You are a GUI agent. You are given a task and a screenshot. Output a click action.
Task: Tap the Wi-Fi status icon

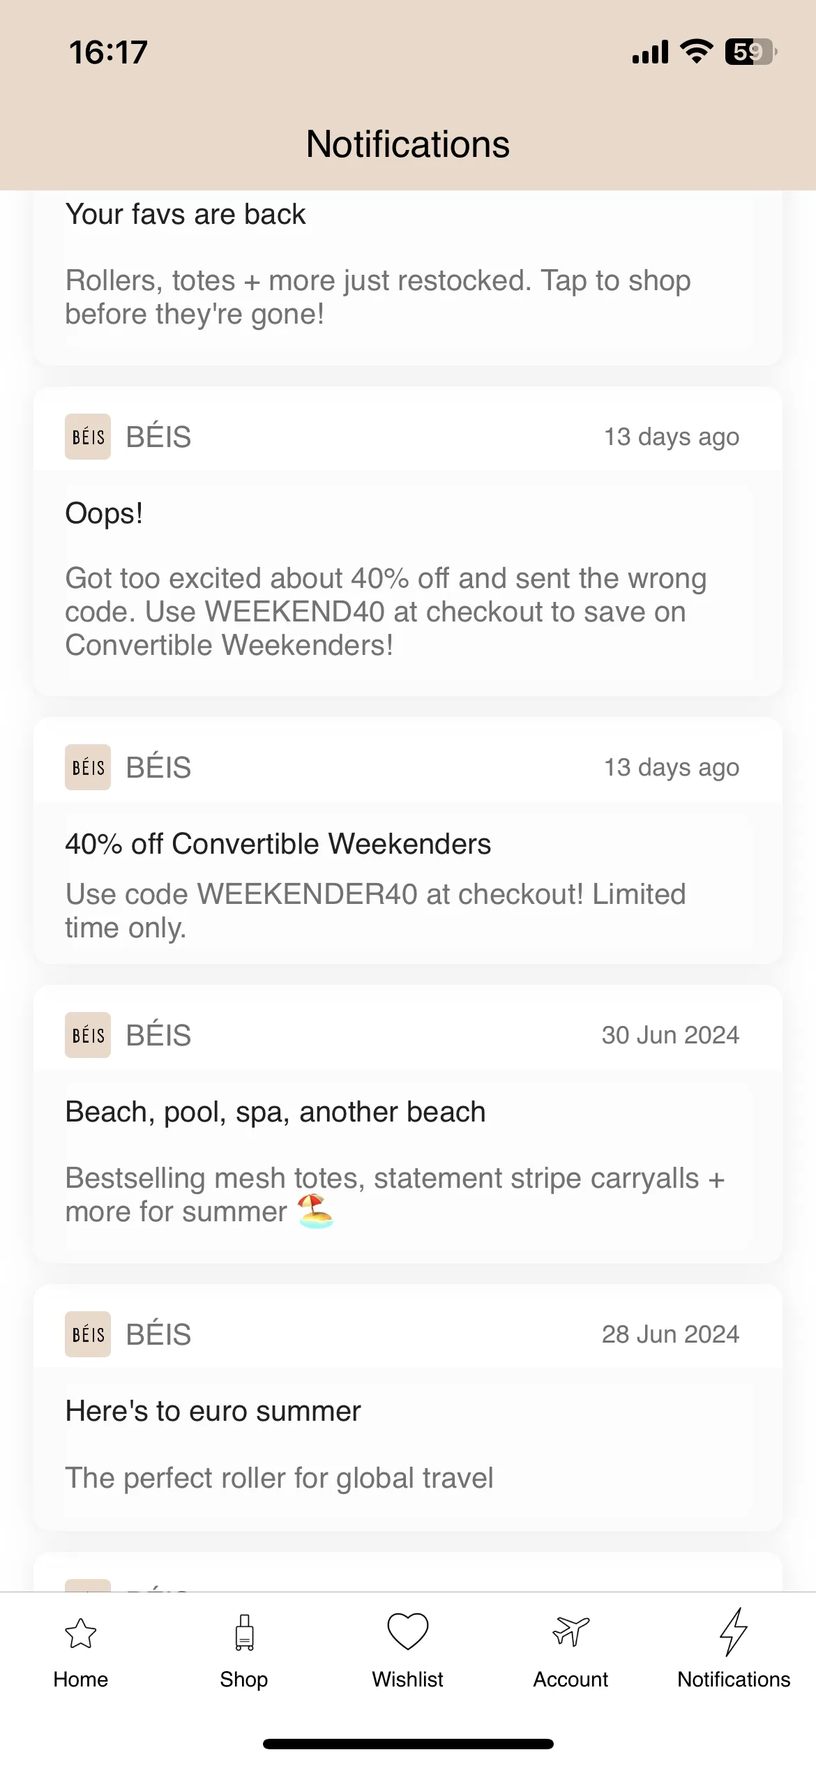(x=696, y=52)
